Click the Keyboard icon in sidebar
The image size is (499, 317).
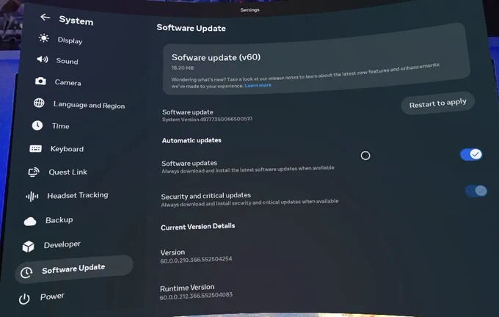coord(35,148)
